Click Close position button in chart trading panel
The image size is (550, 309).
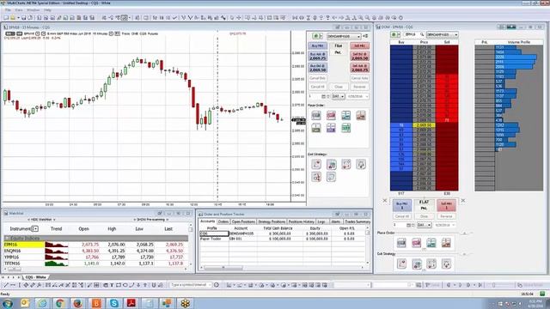coord(339,87)
